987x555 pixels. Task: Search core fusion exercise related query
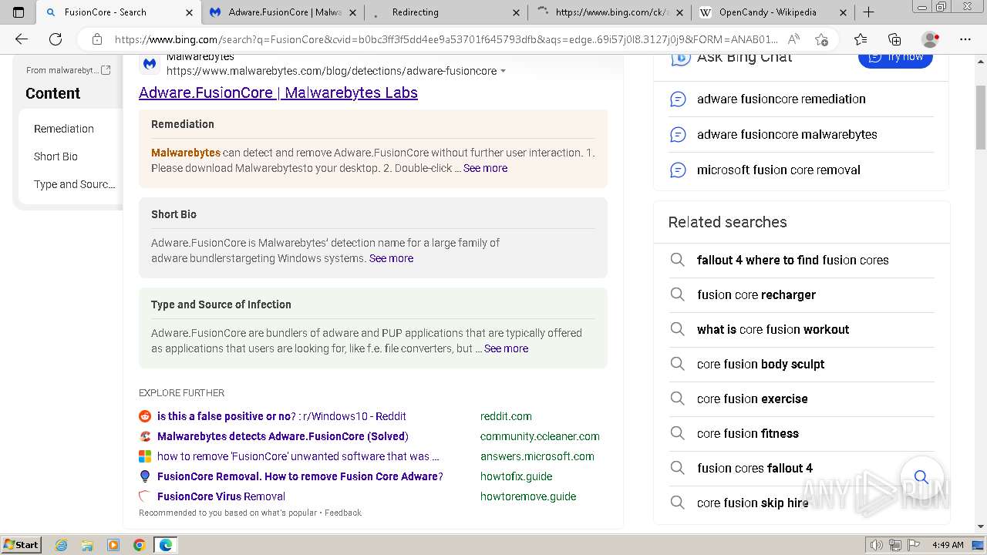coord(753,399)
